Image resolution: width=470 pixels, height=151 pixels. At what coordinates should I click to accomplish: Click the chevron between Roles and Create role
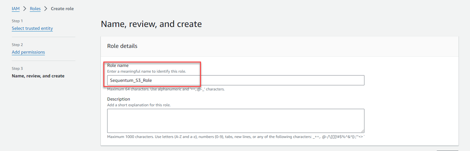(46, 9)
